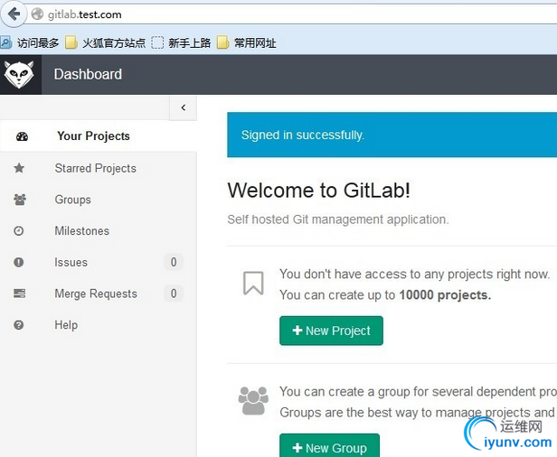Viewport: 557px width, 457px height.
Task: Click the Signed in successfully banner
Action: click(392, 135)
